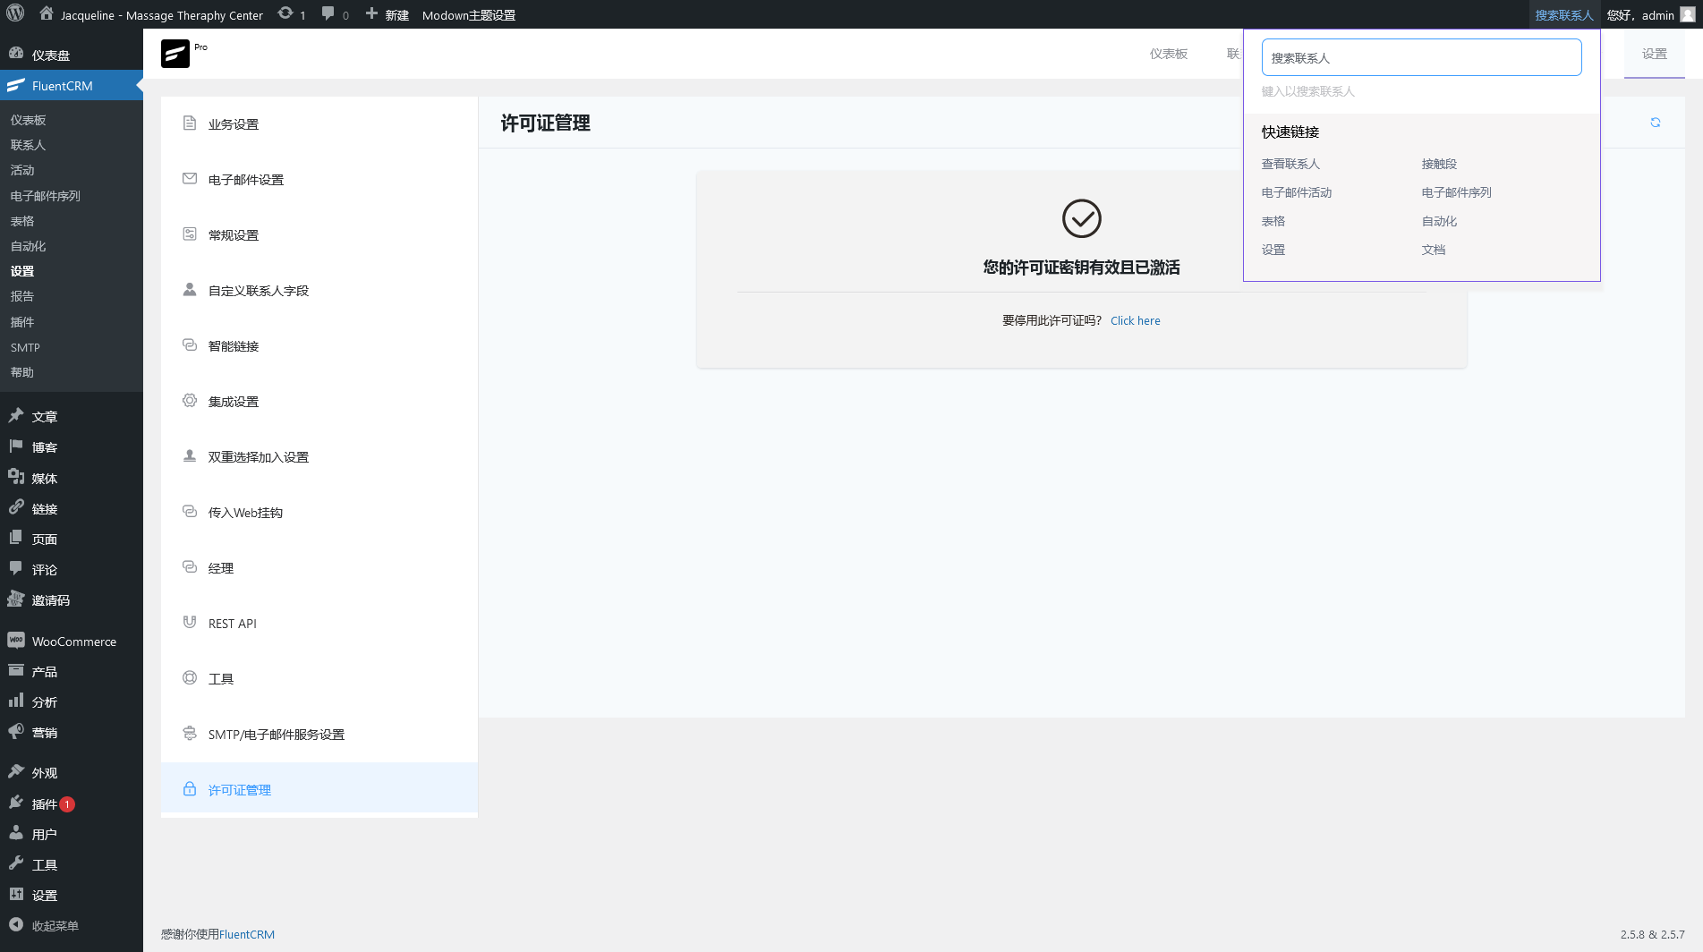
Task: Click the refresh icon beside license heading
Action: point(1656,123)
